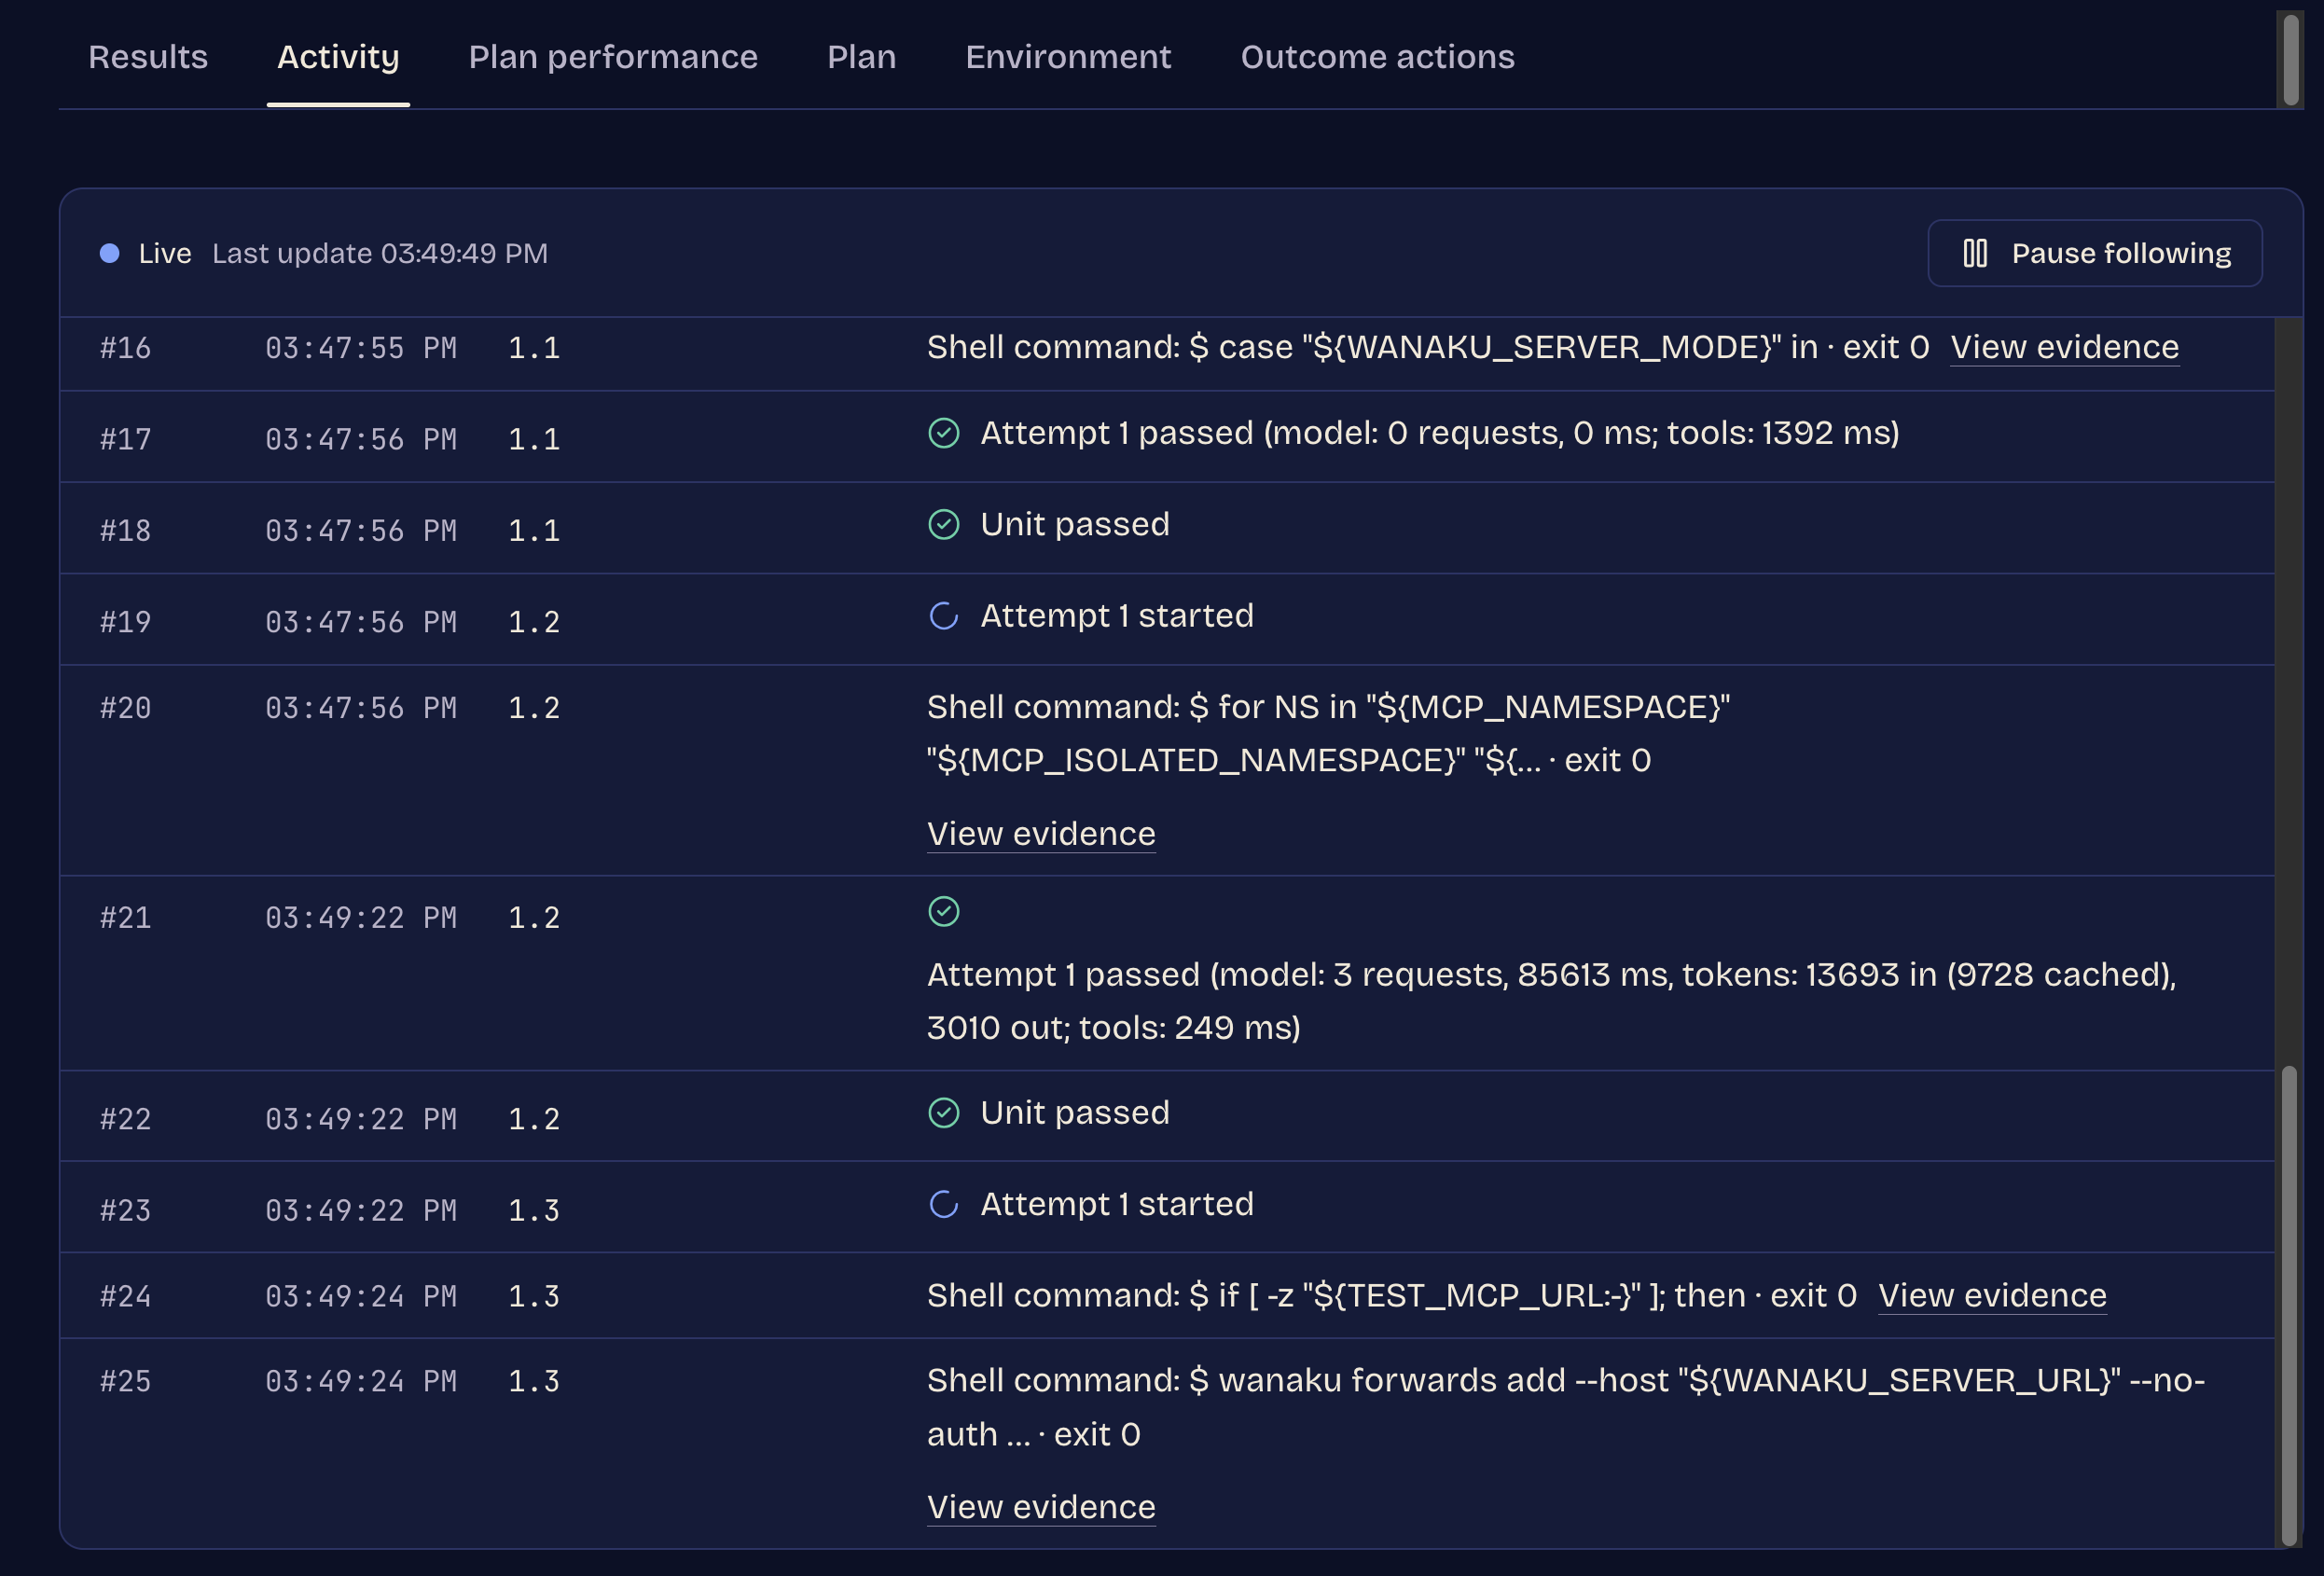Click the activity log scrollbar thumb

(2289, 1306)
